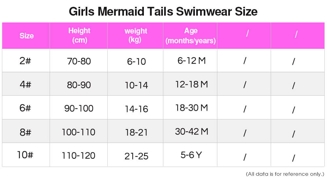Viewport: 327px width, 179px height.
Task: Click the 6-12 M age cell
Action: pyautogui.click(x=191, y=61)
